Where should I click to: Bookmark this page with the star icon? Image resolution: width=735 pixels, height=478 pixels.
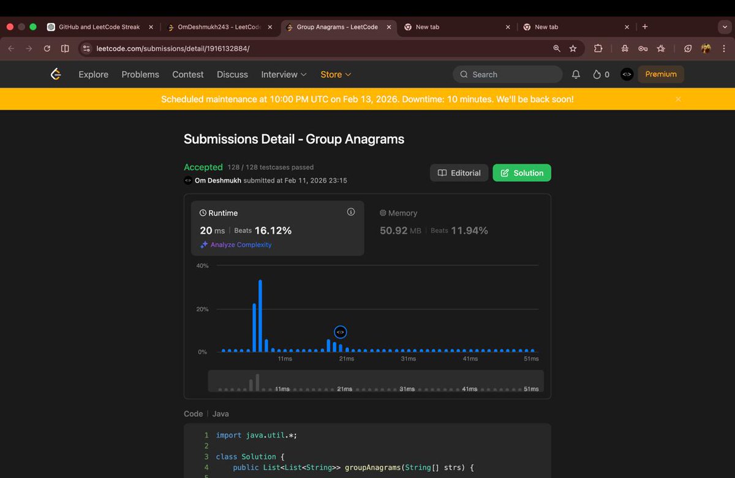573,48
